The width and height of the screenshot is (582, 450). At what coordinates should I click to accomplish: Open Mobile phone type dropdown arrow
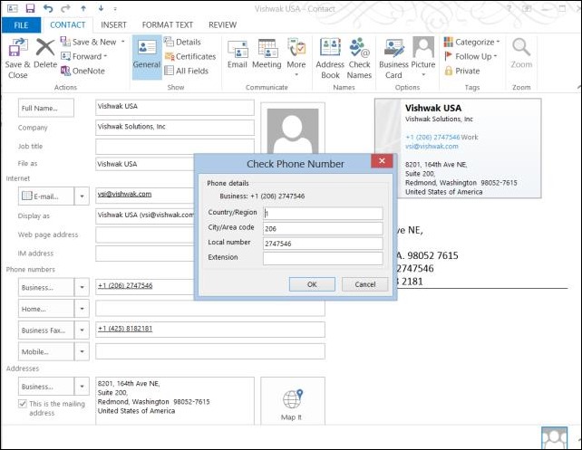pos(82,351)
